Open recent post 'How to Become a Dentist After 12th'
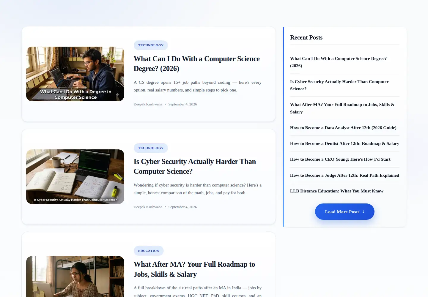The width and height of the screenshot is (428, 297). click(344, 143)
